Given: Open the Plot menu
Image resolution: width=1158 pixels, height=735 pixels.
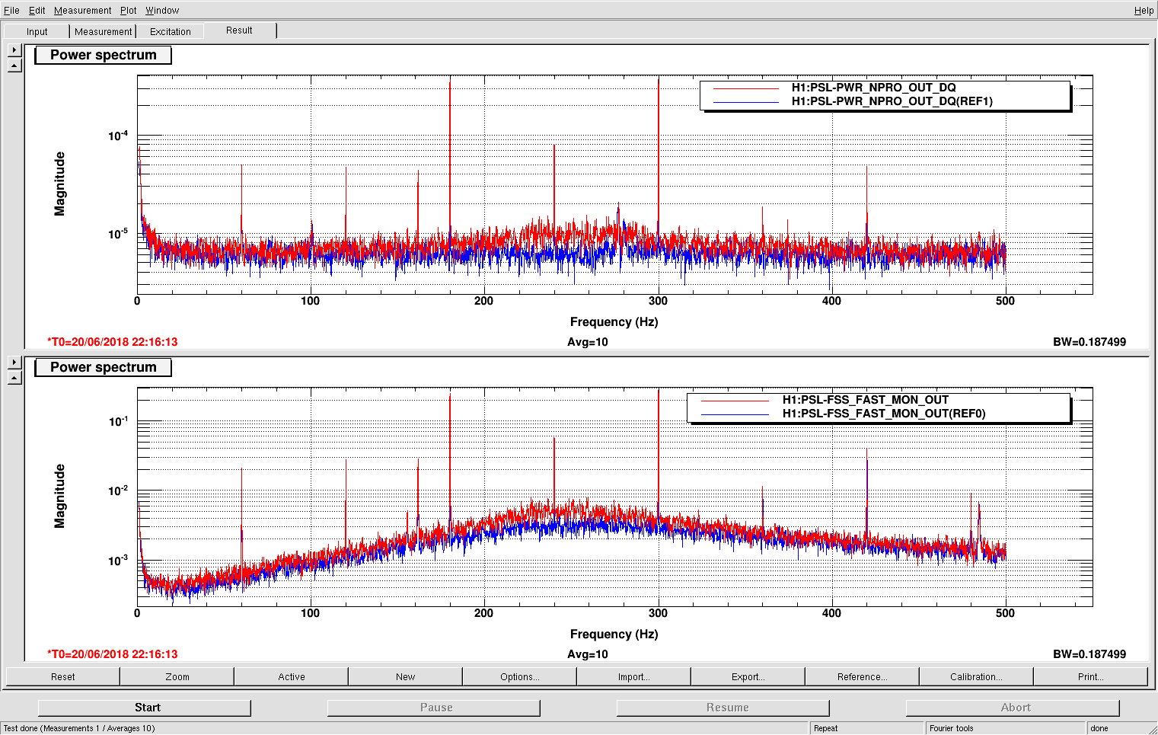Looking at the screenshot, I should coord(128,11).
